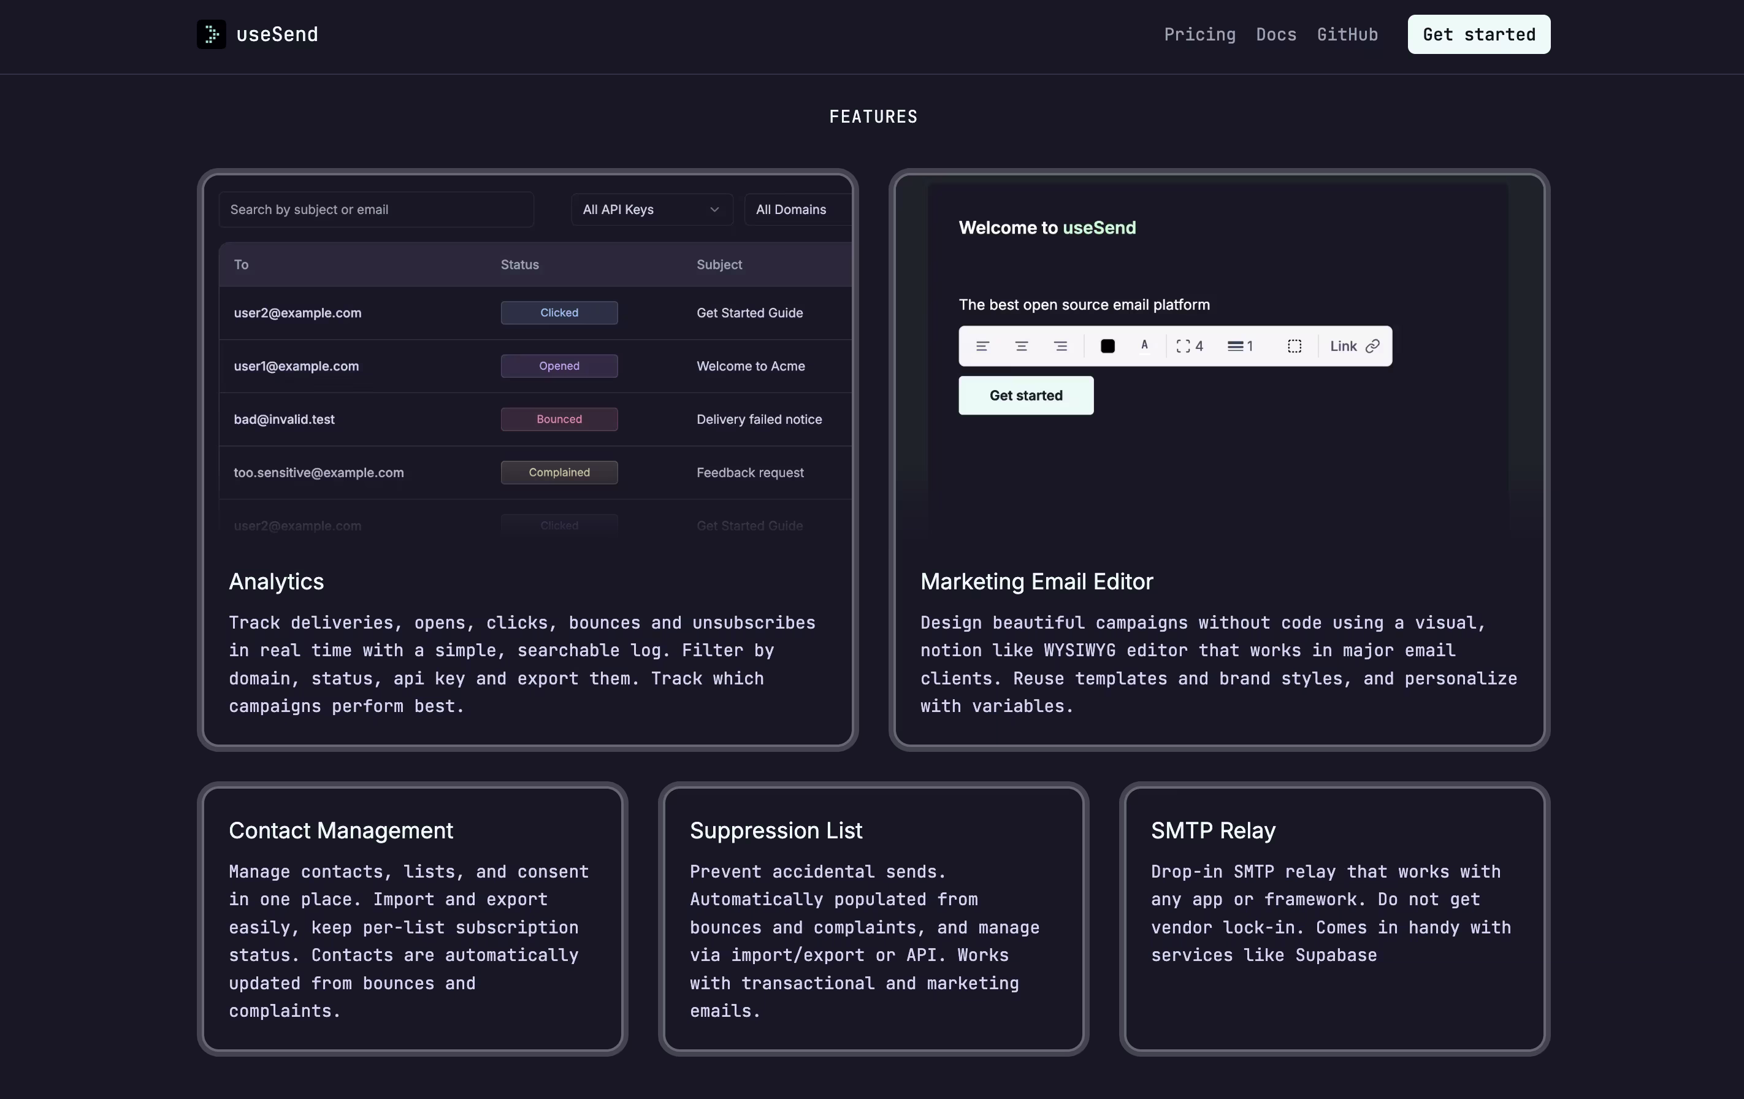Select the left align icon in the editor toolbar

pyautogui.click(x=983, y=345)
